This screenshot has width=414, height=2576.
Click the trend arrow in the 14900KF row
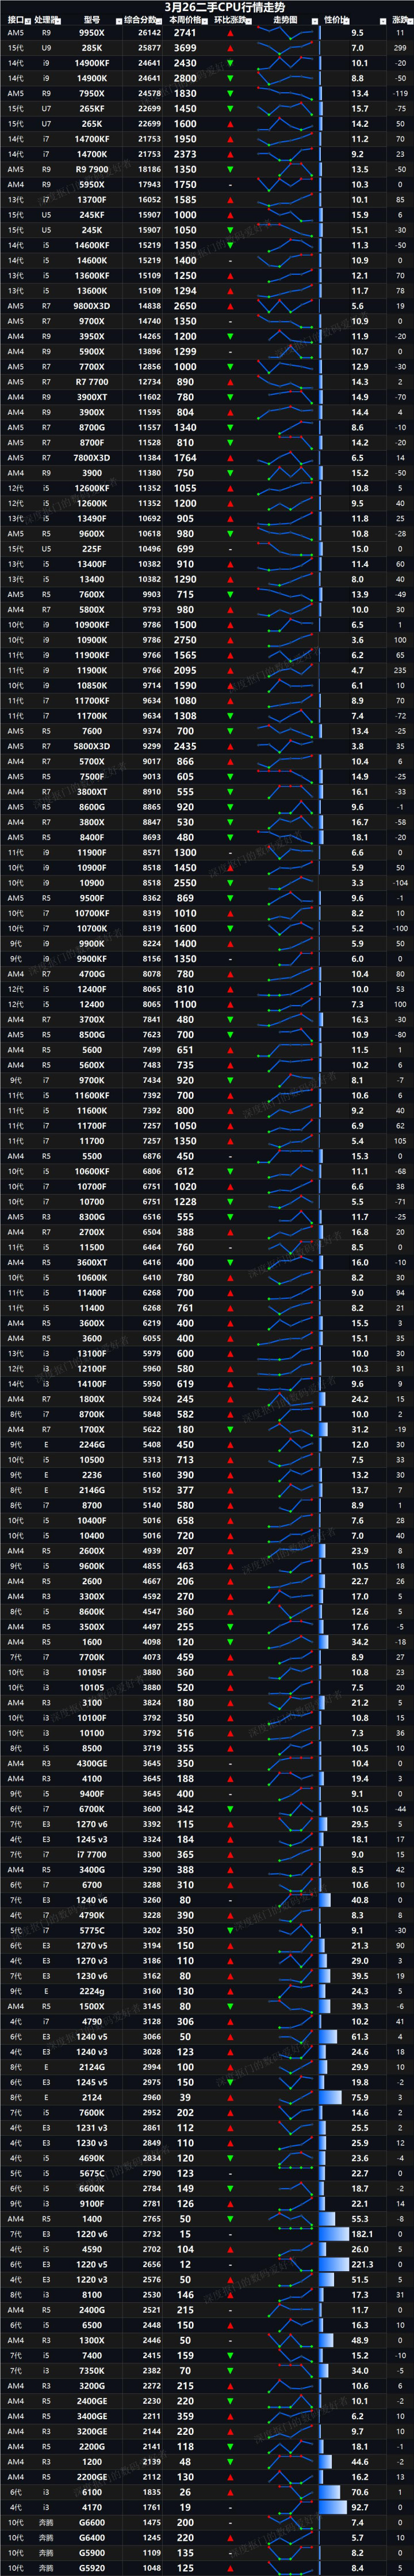pyautogui.click(x=231, y=63)
